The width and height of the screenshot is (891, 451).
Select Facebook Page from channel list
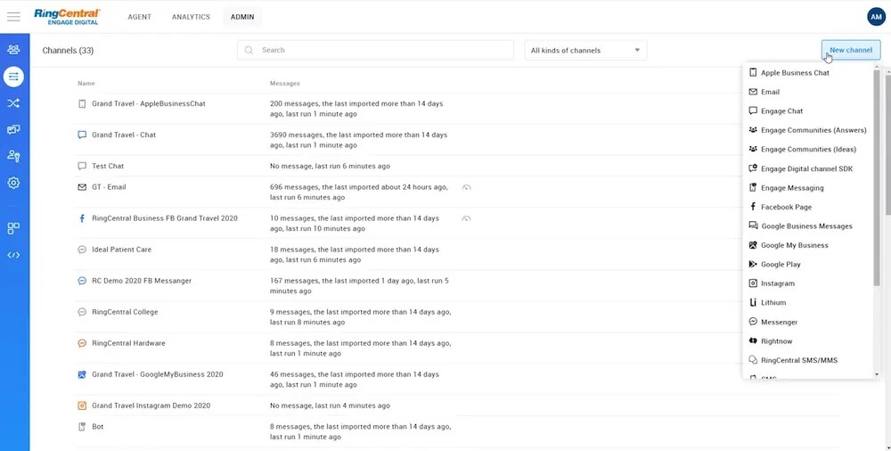coord(786,207)
